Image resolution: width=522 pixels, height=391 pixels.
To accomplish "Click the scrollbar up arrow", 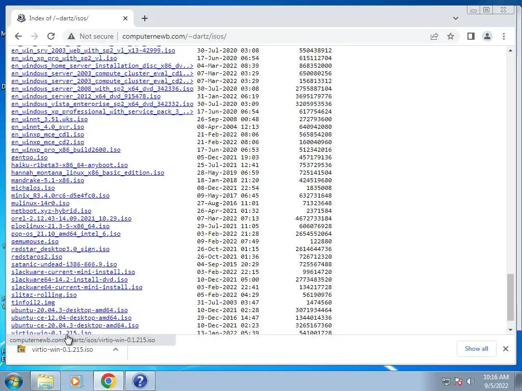I will click(510, 50).
